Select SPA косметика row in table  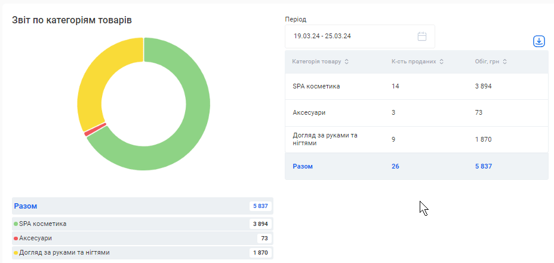pyautogui.click(x=416, y=87)
